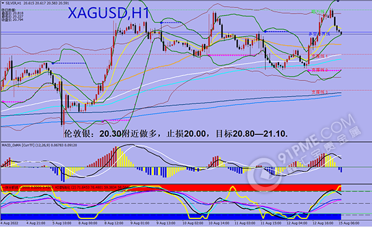The height and width of the screenshot is (227, 372).
Task: Click the KD indicator values label
Action: point(92,187)
